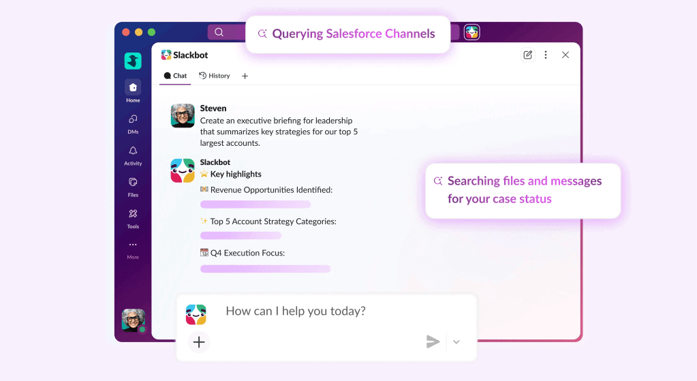697x381 pixels.
Task: Switch to the History tab
Action: pyautogui.click(x=214, y=76)
